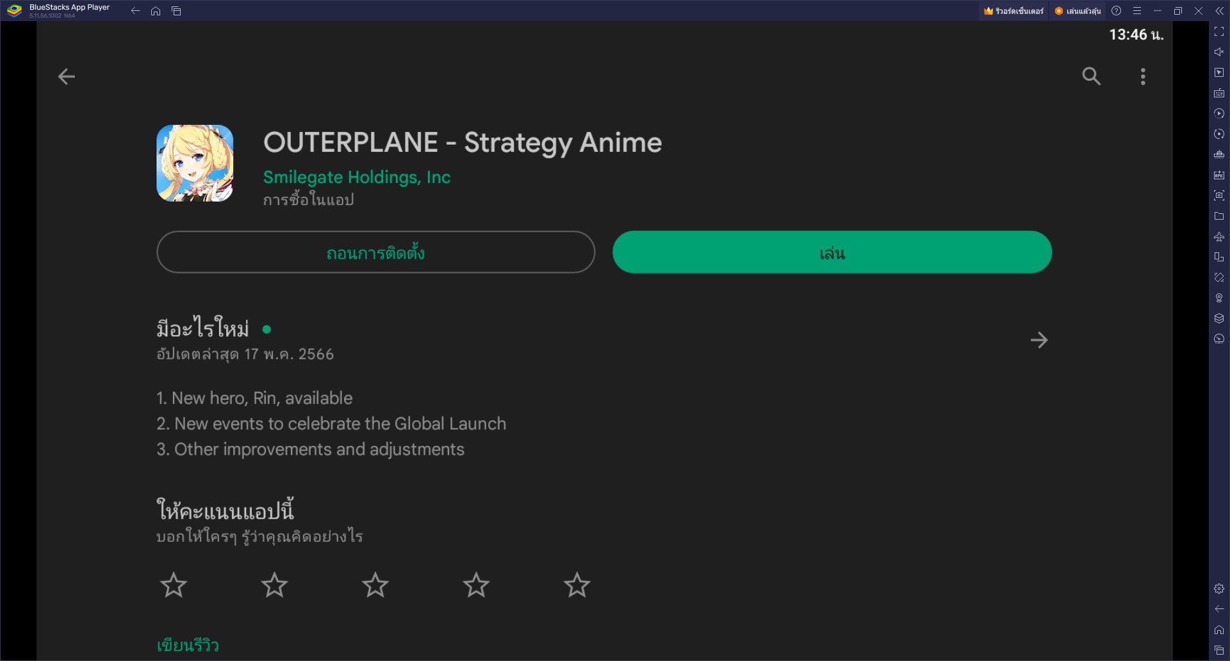Open the เล่นแล้วลุ้น play and win button
The width and height of the screenshot is (1230, 661).
point(1078,11)
